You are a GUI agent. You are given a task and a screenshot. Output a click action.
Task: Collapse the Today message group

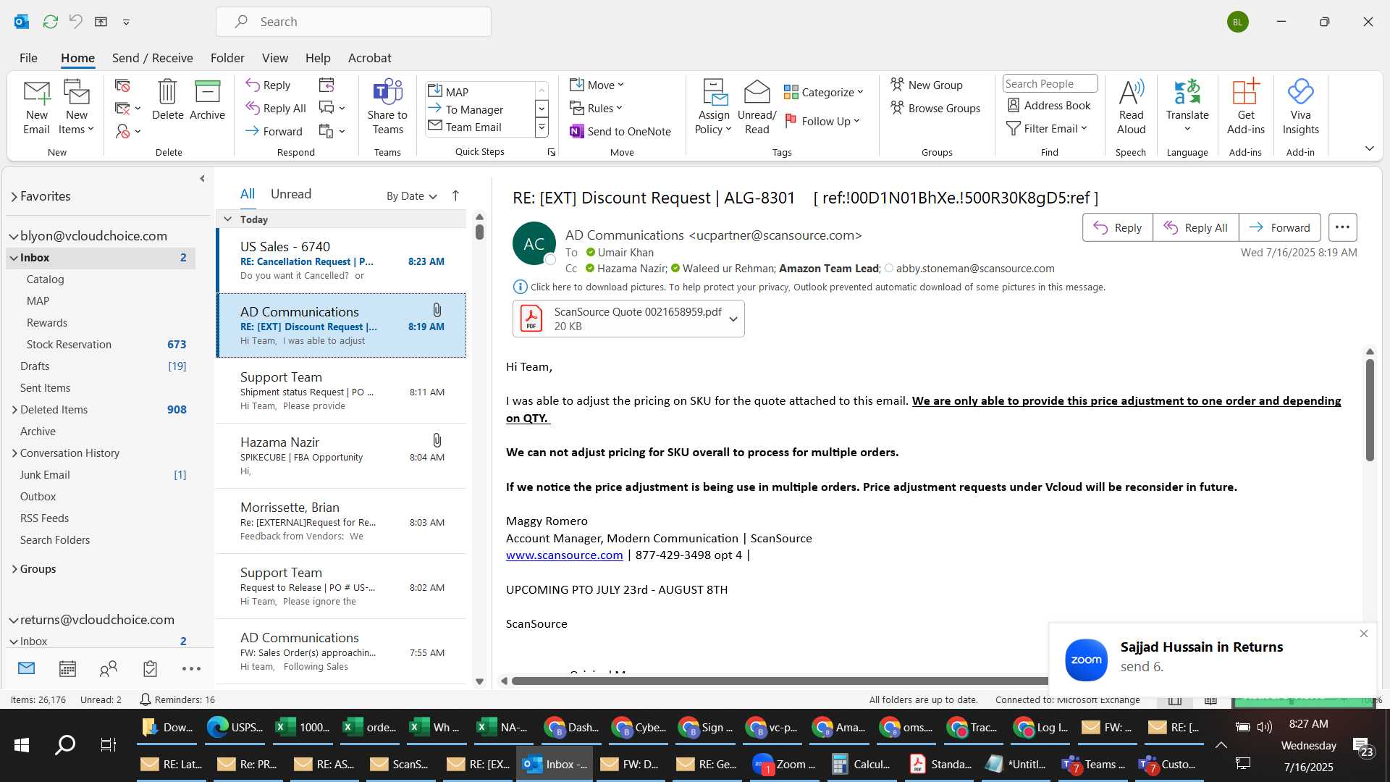click(x=227, y=219)
